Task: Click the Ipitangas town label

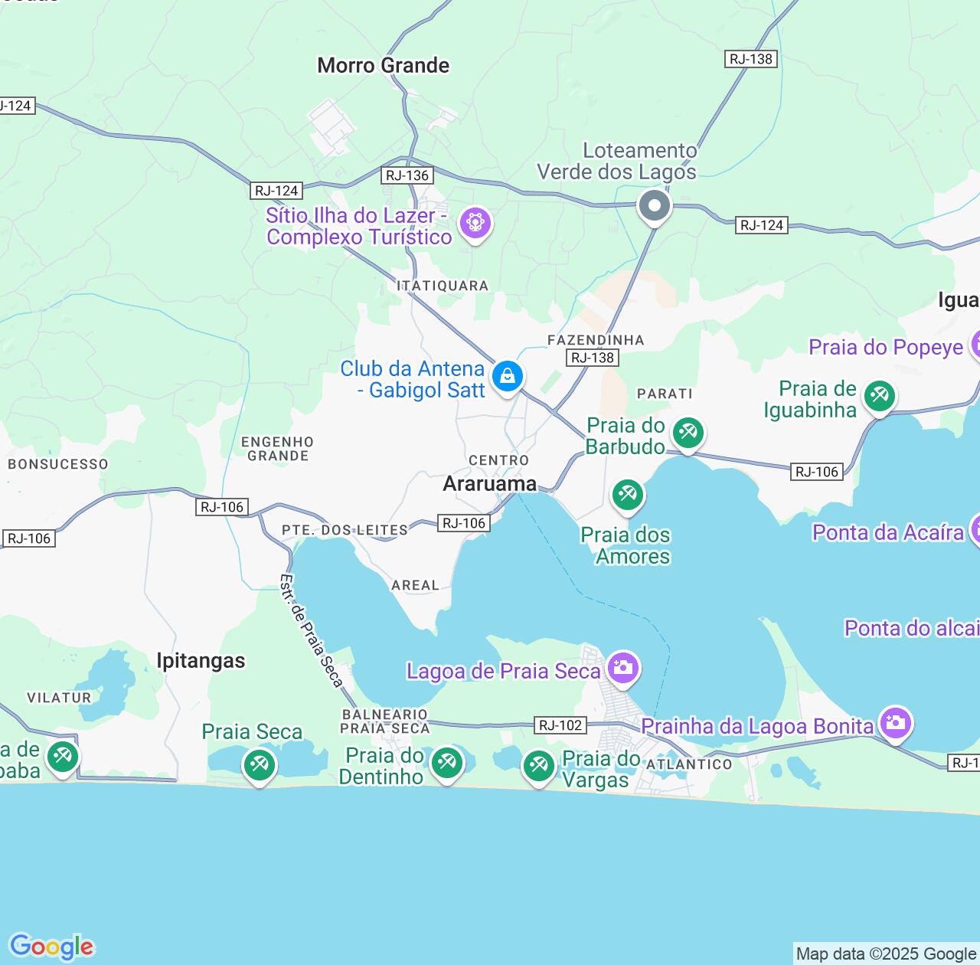Action: (x=201, y=661)
